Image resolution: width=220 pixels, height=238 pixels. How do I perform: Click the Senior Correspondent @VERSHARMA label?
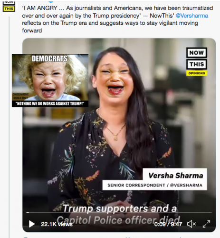[155, 185]
